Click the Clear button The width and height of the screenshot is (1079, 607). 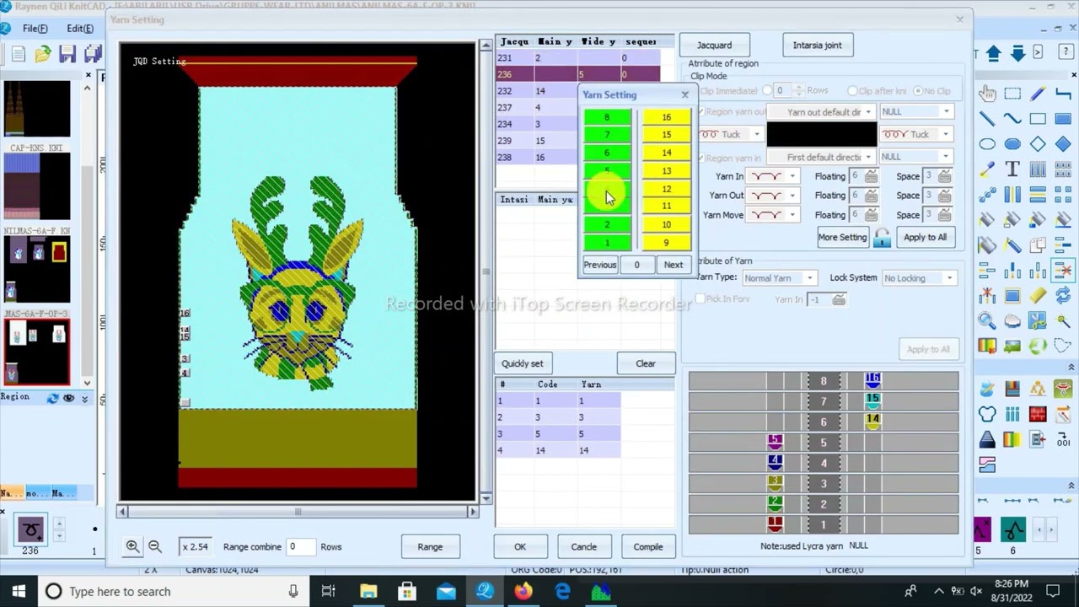click(646, 363)
